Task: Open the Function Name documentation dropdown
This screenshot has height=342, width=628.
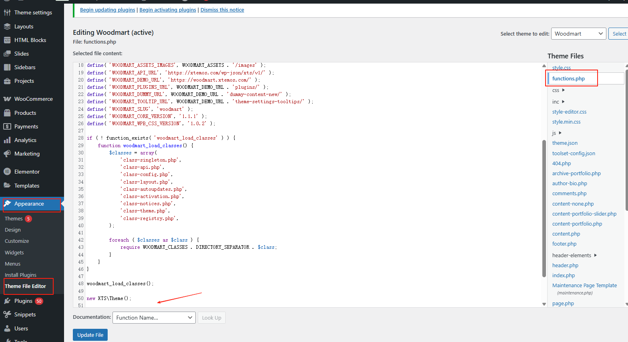Action: click(154, 318)
